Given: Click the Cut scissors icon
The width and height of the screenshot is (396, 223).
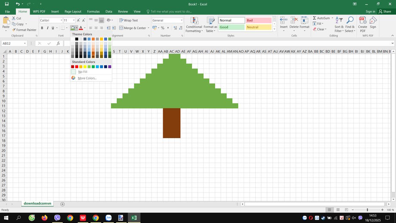Looking at the screenshot, I should coord(14,18).
